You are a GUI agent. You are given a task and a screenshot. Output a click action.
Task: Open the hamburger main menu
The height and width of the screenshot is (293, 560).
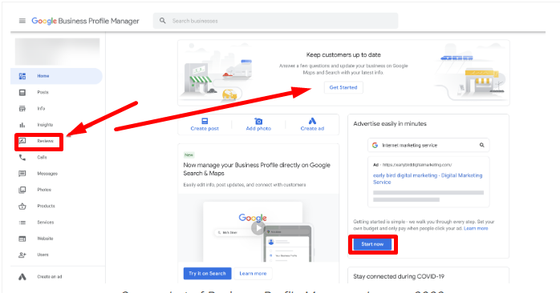click(22, 21)
